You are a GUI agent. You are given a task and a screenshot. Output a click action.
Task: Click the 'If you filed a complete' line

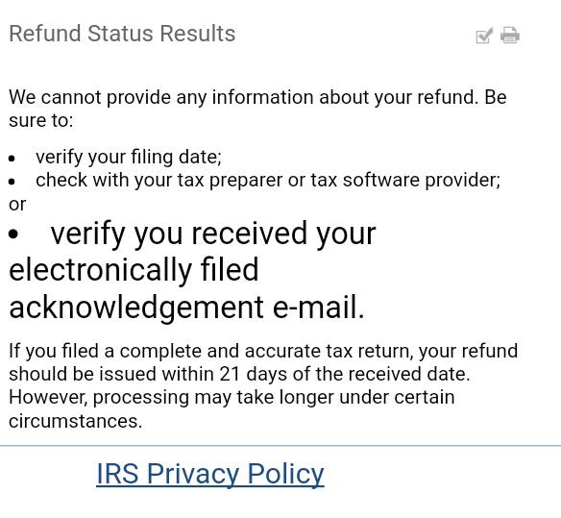[x=263, y=351]
